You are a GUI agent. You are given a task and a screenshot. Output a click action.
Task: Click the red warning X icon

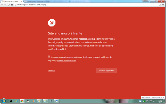click(x=52, y=23)
